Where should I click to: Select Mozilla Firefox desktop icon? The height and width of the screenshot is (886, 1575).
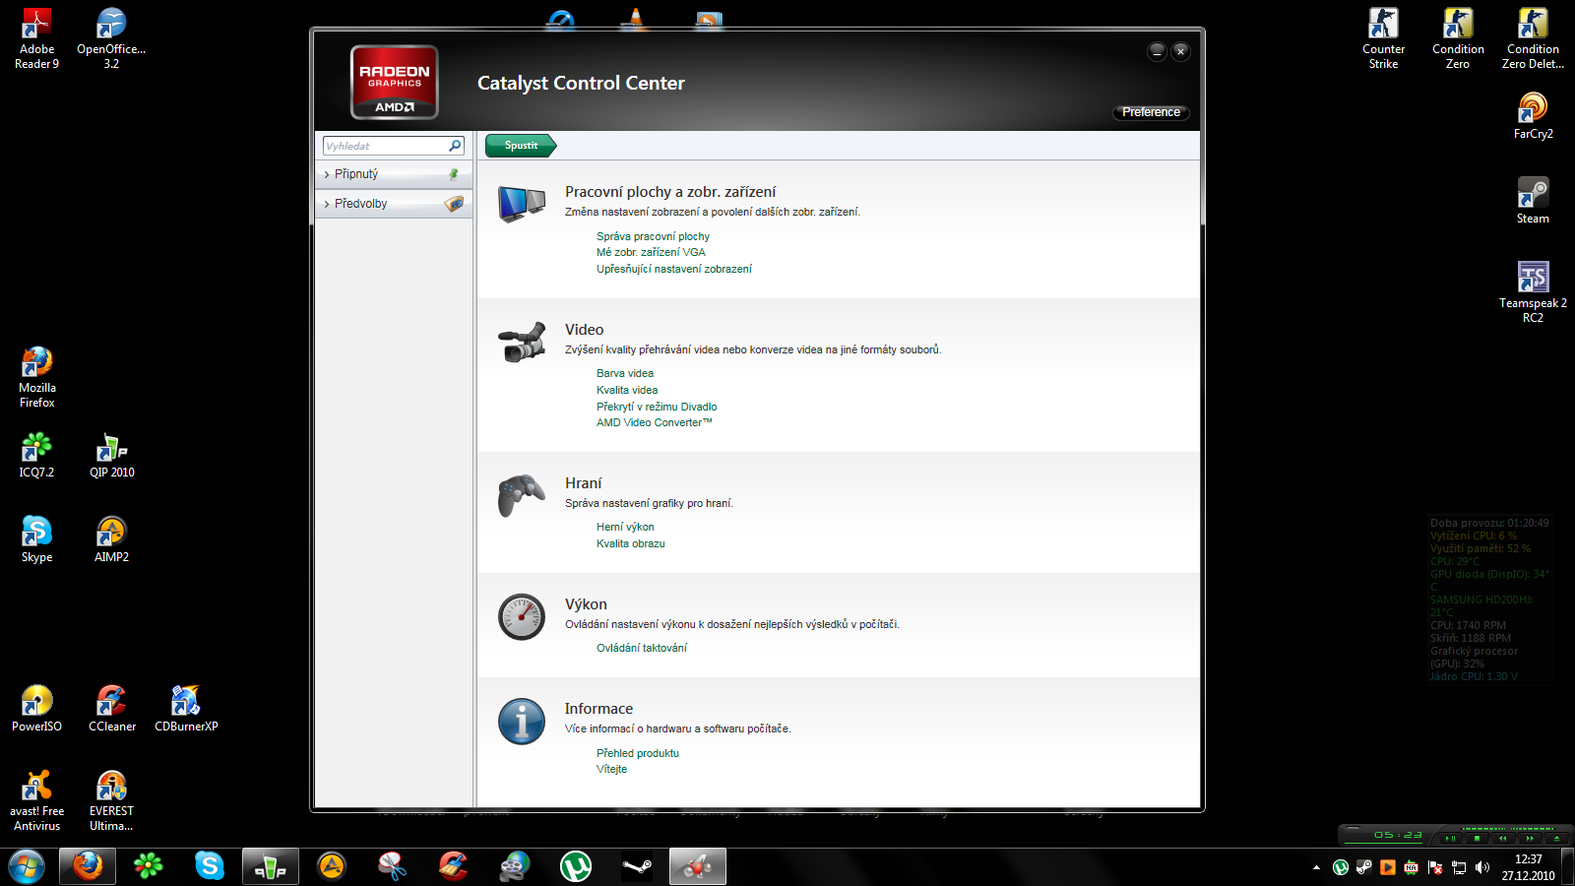coord(36,378)
